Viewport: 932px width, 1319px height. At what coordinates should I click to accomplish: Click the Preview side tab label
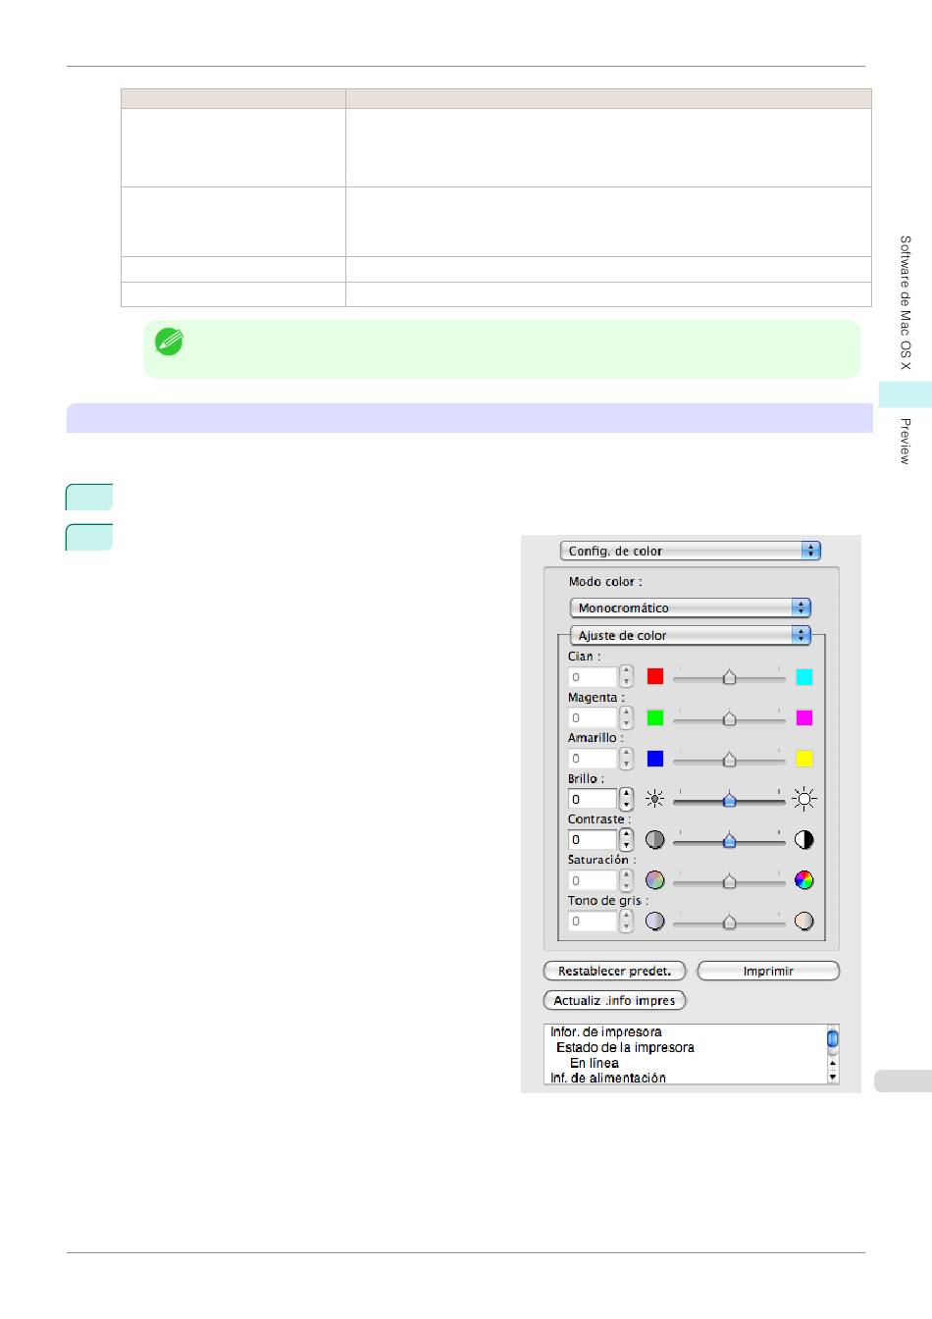[x=906, y=441]
